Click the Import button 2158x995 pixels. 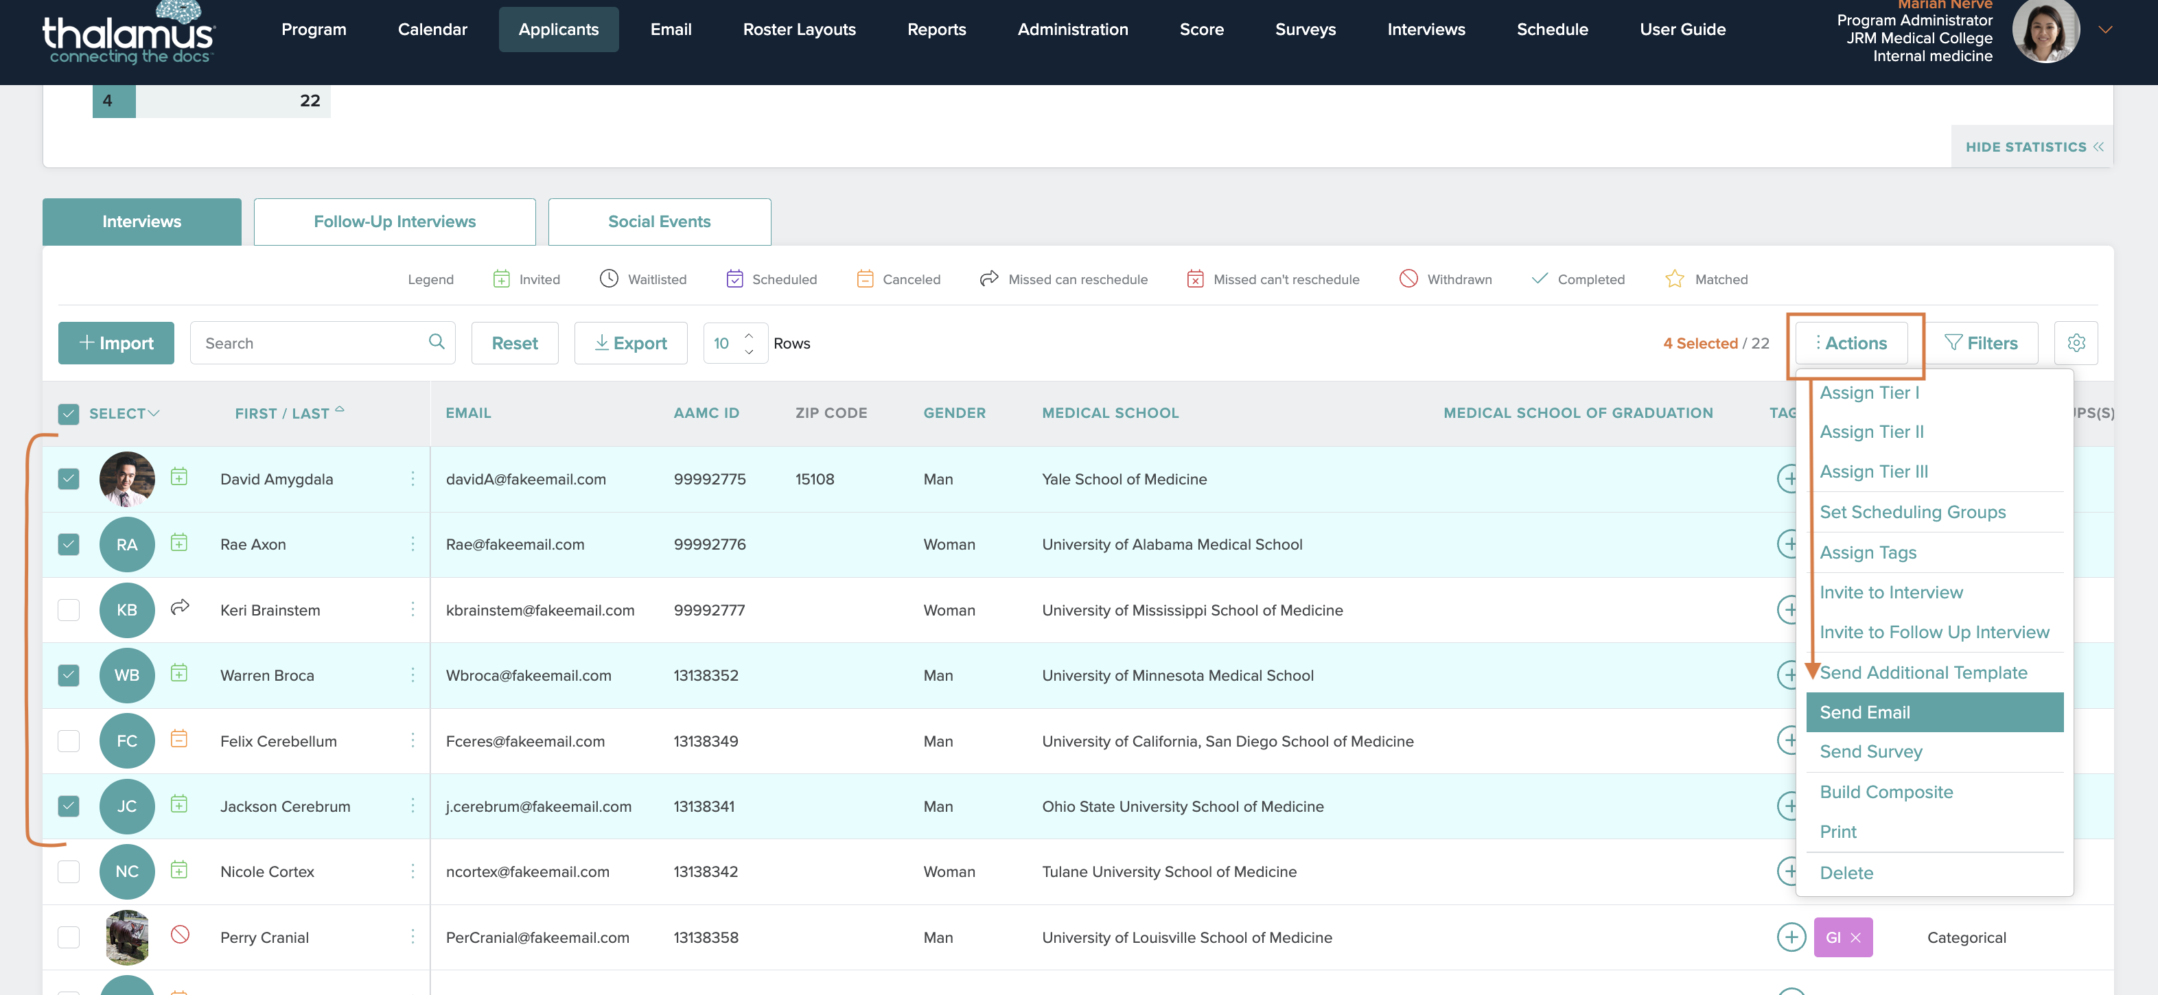[117, 342]
